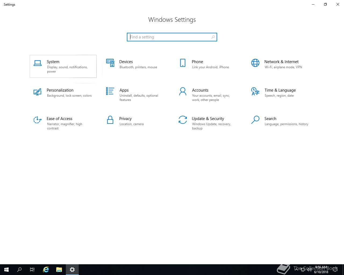
Task: Click the Search magnifier category icon
Action: click(255, 120)
